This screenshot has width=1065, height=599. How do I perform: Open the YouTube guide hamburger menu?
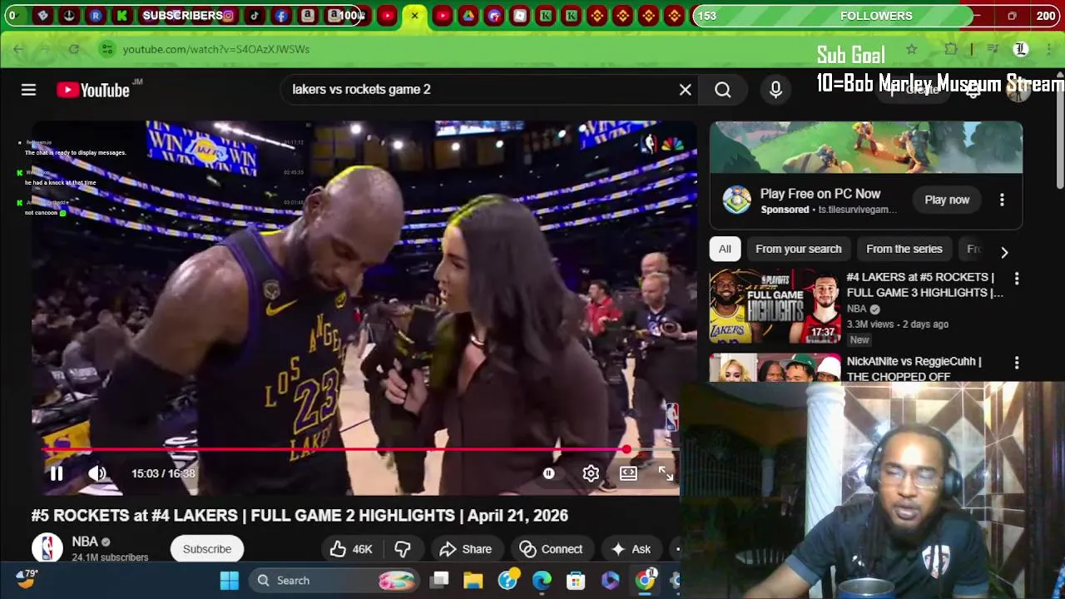(28, 90)
